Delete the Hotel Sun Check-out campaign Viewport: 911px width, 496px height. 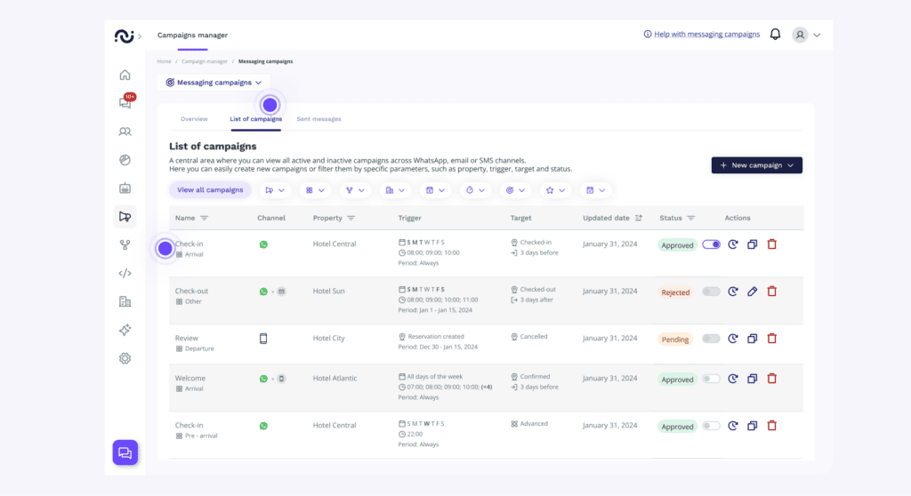(771, 292)
